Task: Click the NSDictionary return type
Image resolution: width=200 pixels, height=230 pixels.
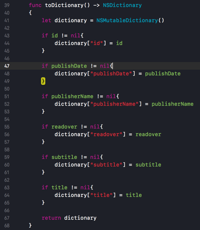Action: [x=122, y=5]
